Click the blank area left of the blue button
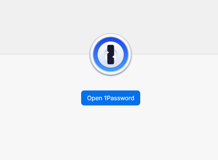The image size is (218, 160). 40,98
